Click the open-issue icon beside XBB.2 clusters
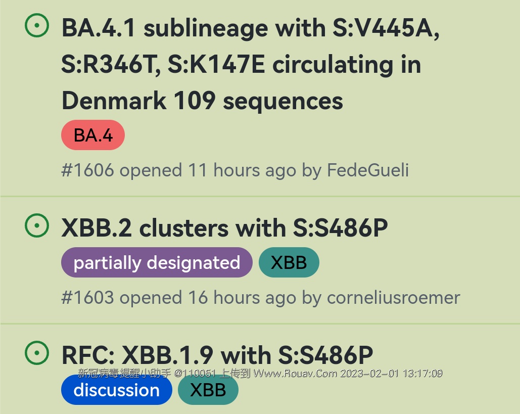Screen dimensions: 520x414 coord(37,226)
